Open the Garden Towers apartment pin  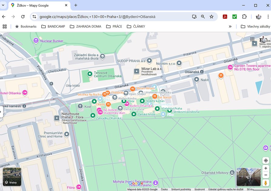230,67
